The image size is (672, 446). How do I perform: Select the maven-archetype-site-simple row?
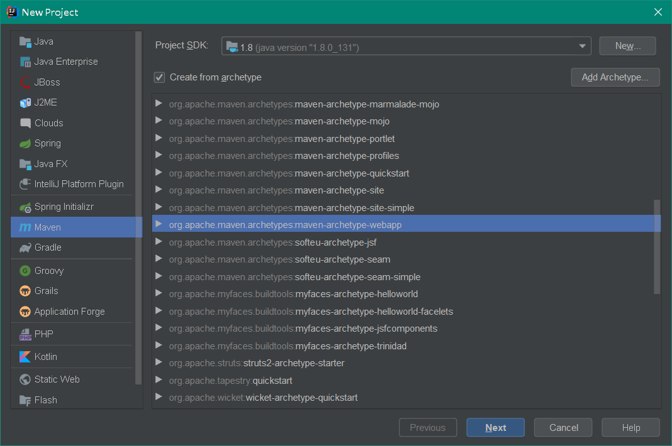point(406,208)
